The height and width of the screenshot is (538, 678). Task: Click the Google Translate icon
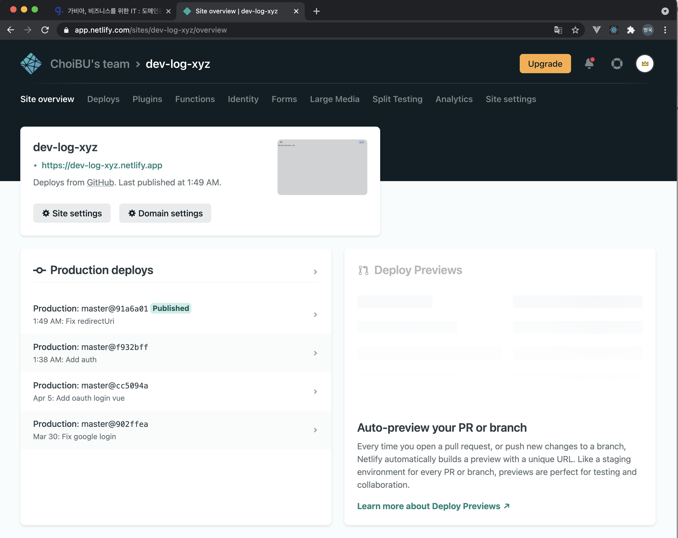558,30
